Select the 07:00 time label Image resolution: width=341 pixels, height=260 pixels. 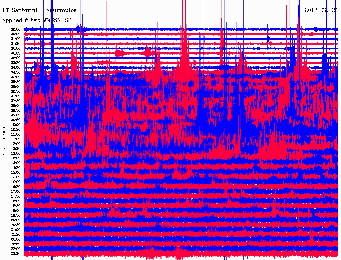coord(16,96)
